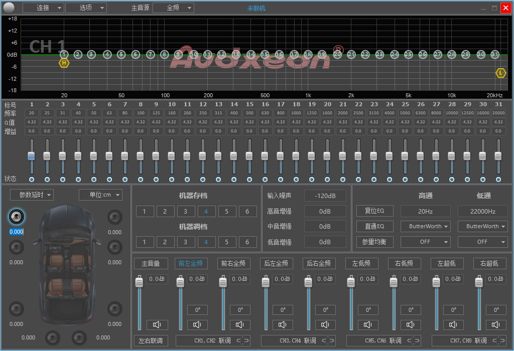Open the 连接 dropdown menu
The image size is (514, 351).
[x=43, y=8]
